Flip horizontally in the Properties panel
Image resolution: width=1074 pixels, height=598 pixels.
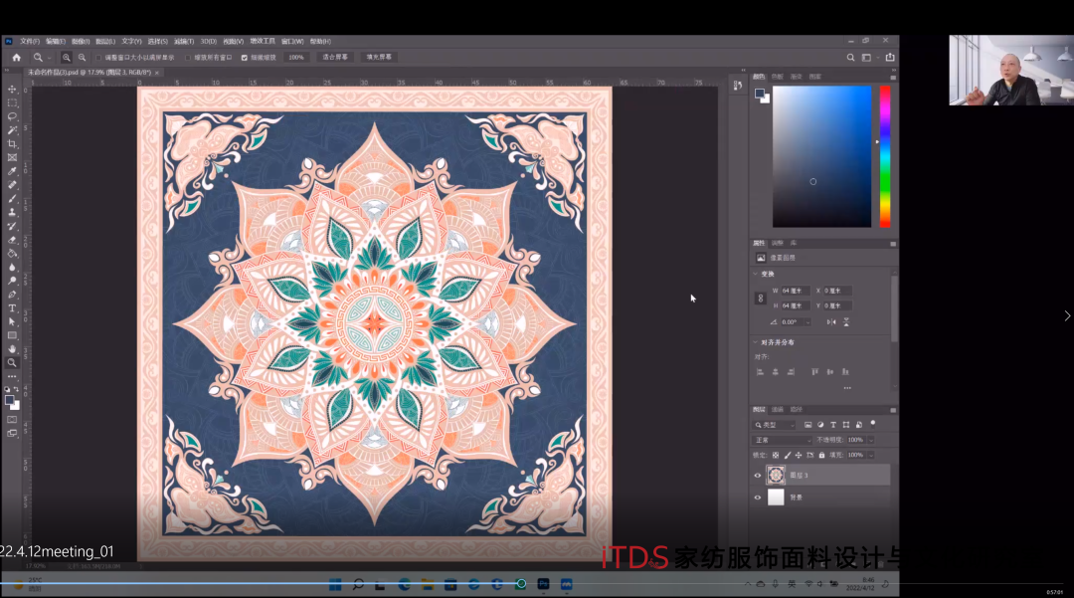(831, 322)
